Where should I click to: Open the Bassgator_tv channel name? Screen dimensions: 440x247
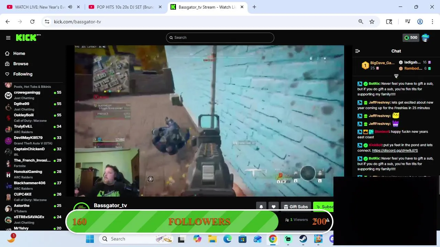110,205
